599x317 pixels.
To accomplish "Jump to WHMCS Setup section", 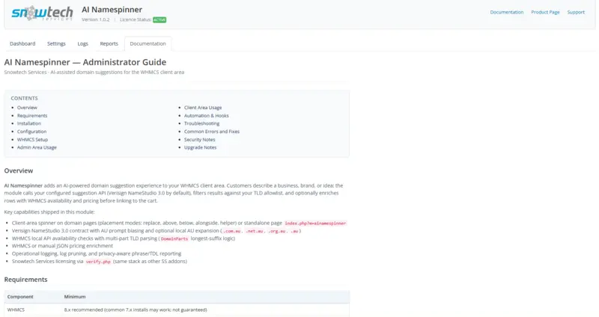I will 32,140.
